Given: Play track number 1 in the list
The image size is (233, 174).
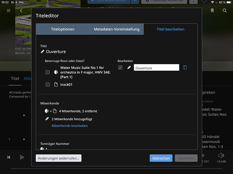Looking at the screenshot, I should 24,139.
